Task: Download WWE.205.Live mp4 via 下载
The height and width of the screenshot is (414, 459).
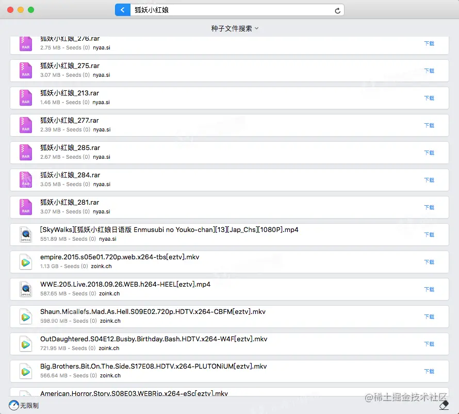Action: [429, 289]
